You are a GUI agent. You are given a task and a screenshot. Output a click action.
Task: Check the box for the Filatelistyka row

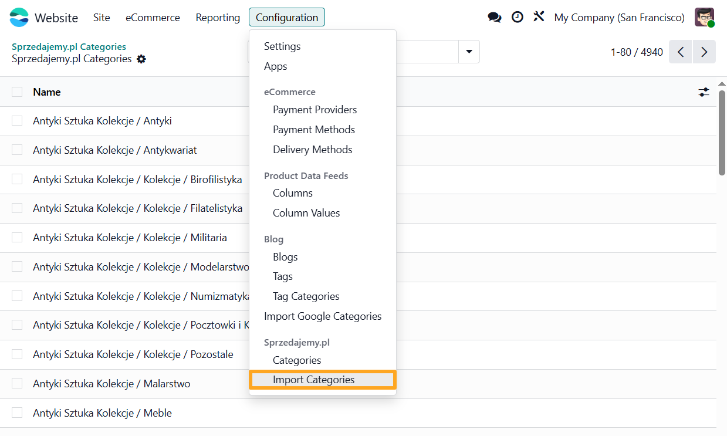coord(17,208)
